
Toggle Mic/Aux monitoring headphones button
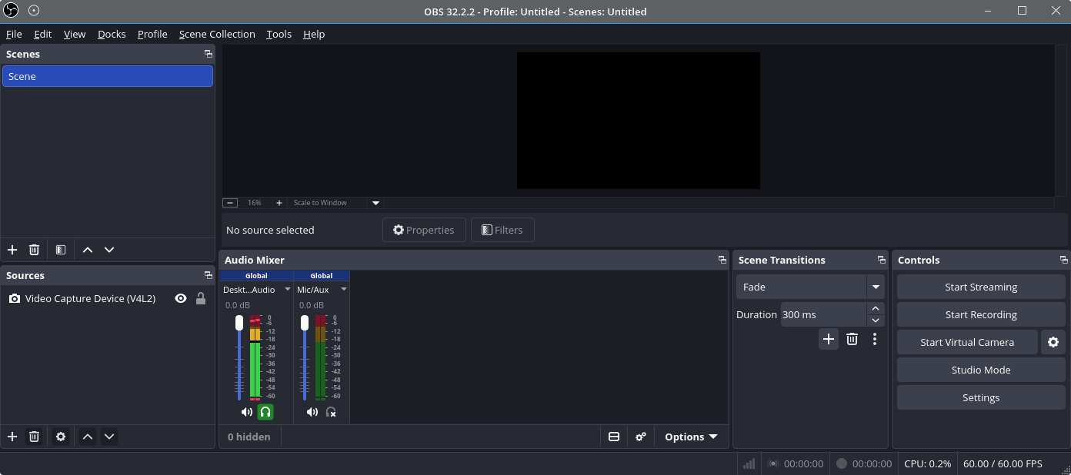[331, 412]
